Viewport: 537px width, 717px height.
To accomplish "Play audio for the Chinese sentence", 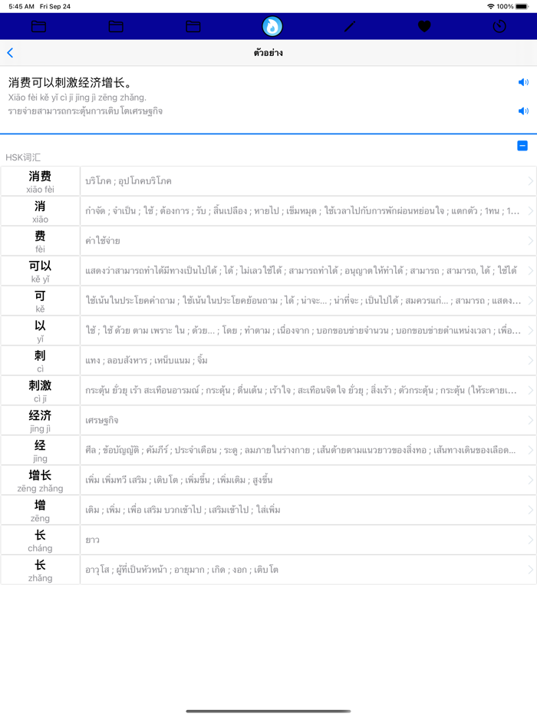I will (x=523, y=82).
